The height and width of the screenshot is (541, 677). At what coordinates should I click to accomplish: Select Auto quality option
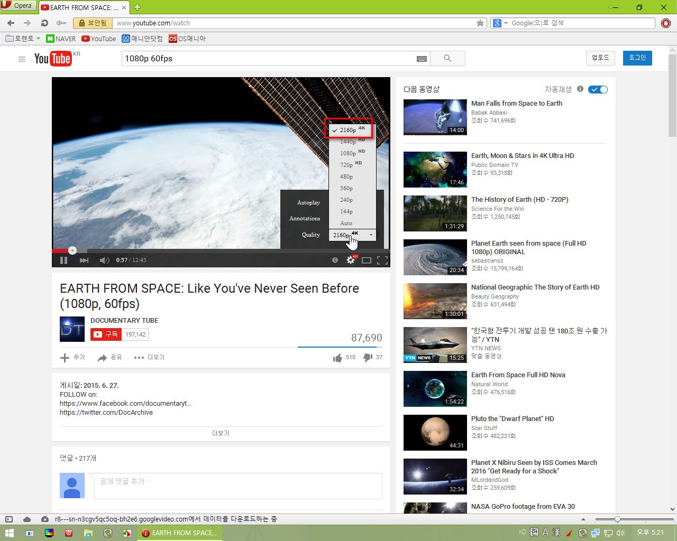(352, 223)
